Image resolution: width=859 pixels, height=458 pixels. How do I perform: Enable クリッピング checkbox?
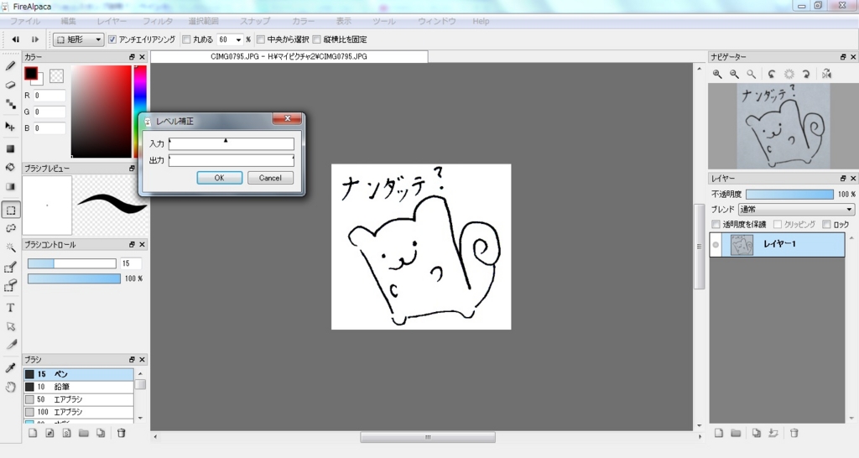[778, 225]
